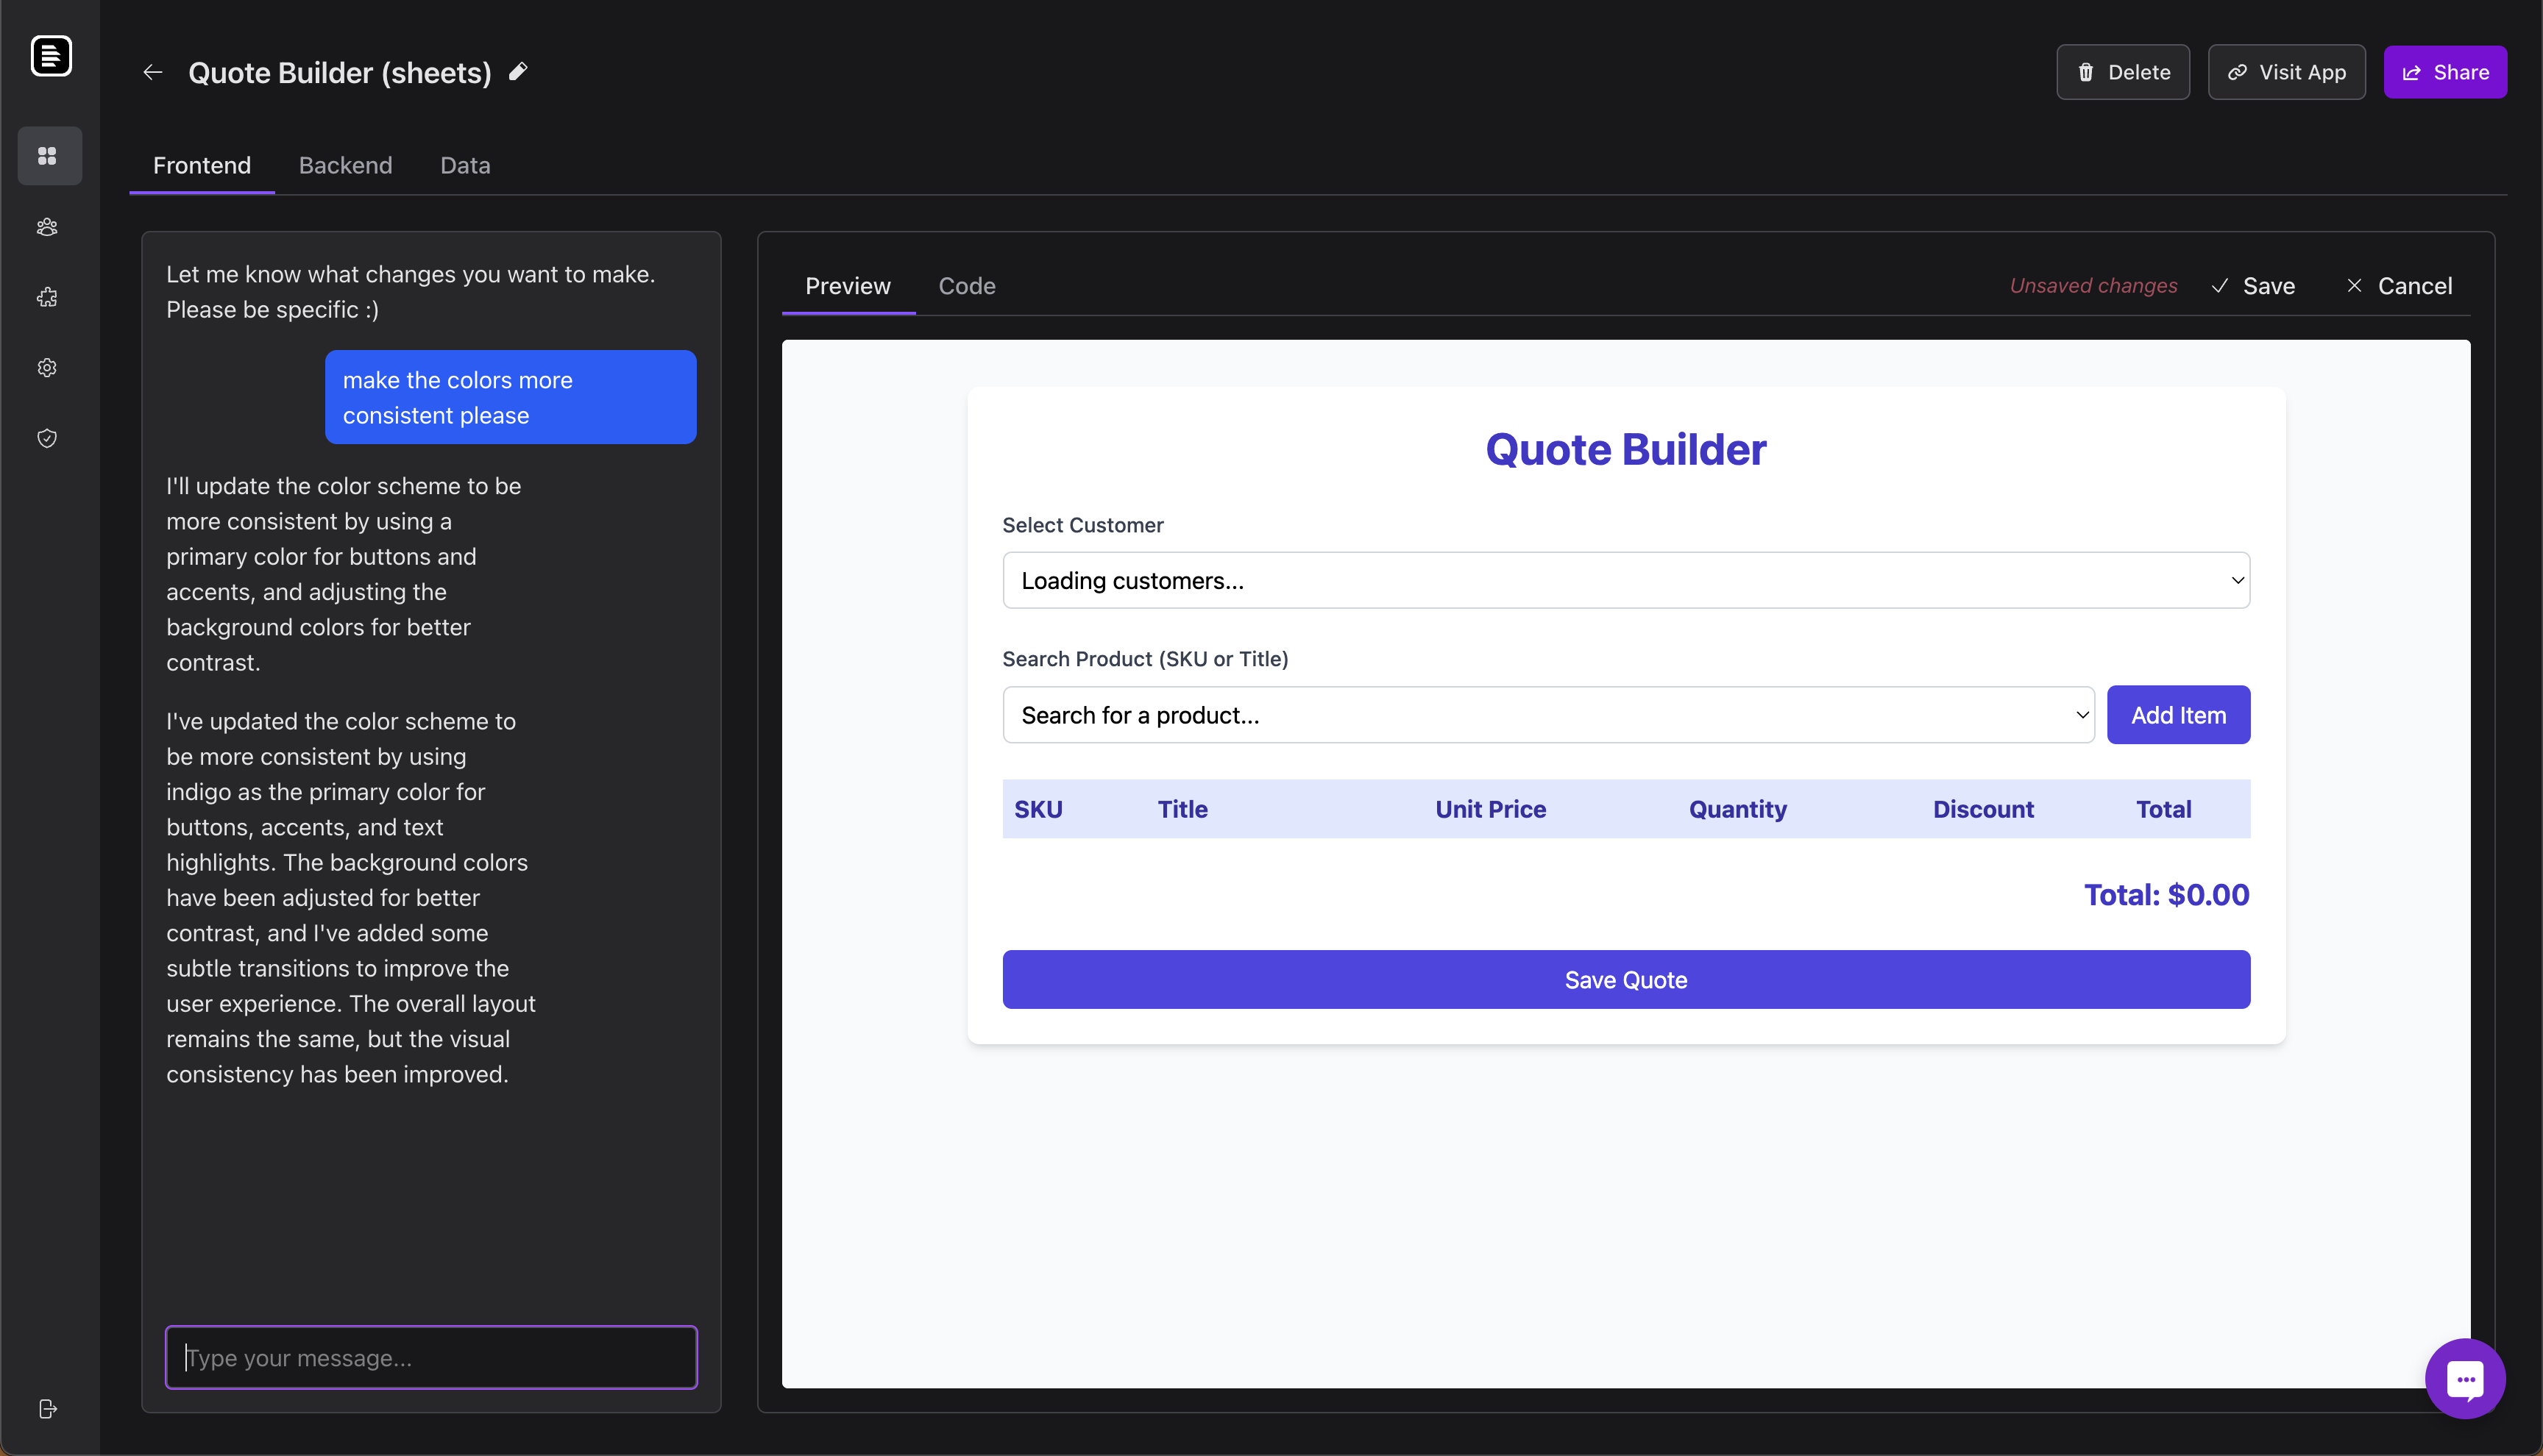Switch to the Backend tab
Image resolution: width=2543 pixels, height=1456 pixels.
tap(345, 165)
